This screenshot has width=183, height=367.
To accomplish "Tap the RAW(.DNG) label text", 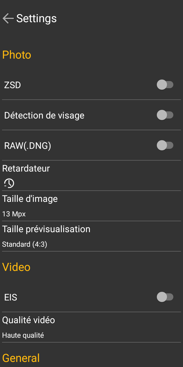I will click(x=28, y=146).
